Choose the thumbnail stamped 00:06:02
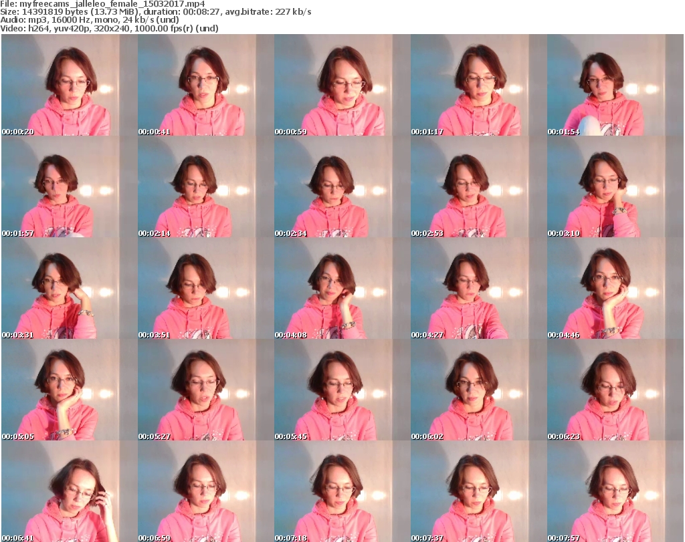Screen dimensions: 685x542 (478, 390)
